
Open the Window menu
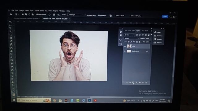point(62,11)
